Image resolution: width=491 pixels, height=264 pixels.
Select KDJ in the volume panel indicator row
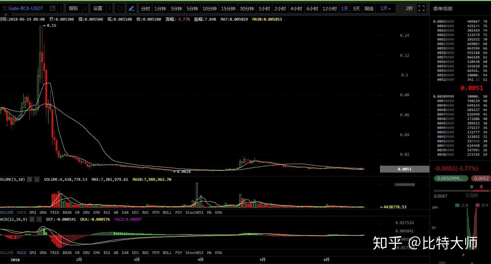click(135, 212)
